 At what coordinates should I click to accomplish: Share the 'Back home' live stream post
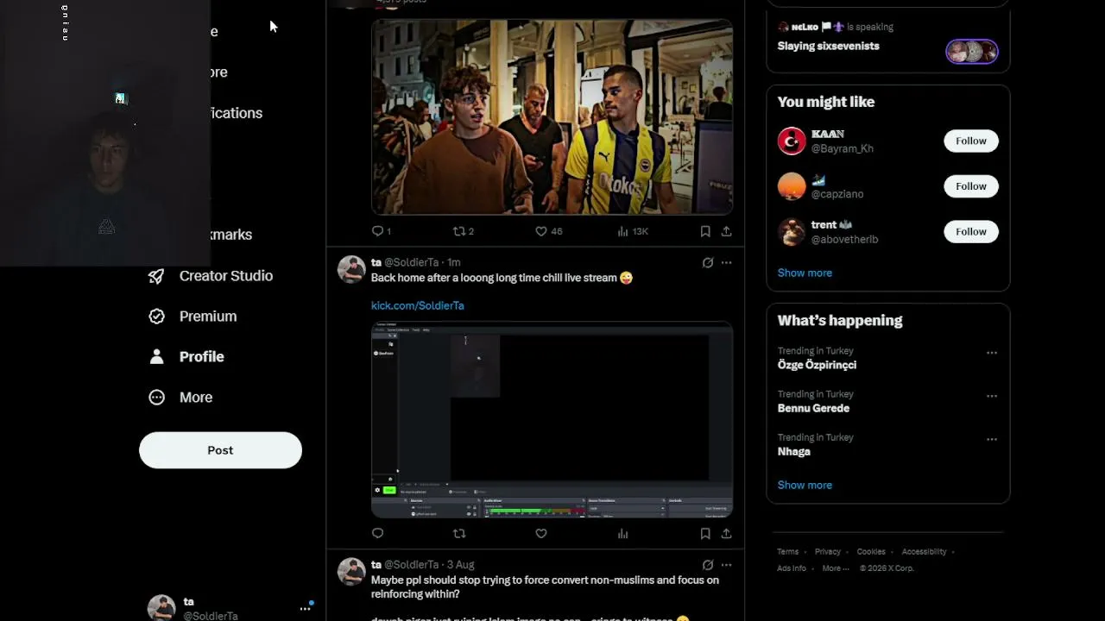tap(727, 534)
